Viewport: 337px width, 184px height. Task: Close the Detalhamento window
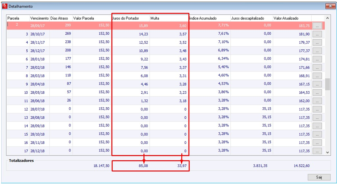pos(330,6)
